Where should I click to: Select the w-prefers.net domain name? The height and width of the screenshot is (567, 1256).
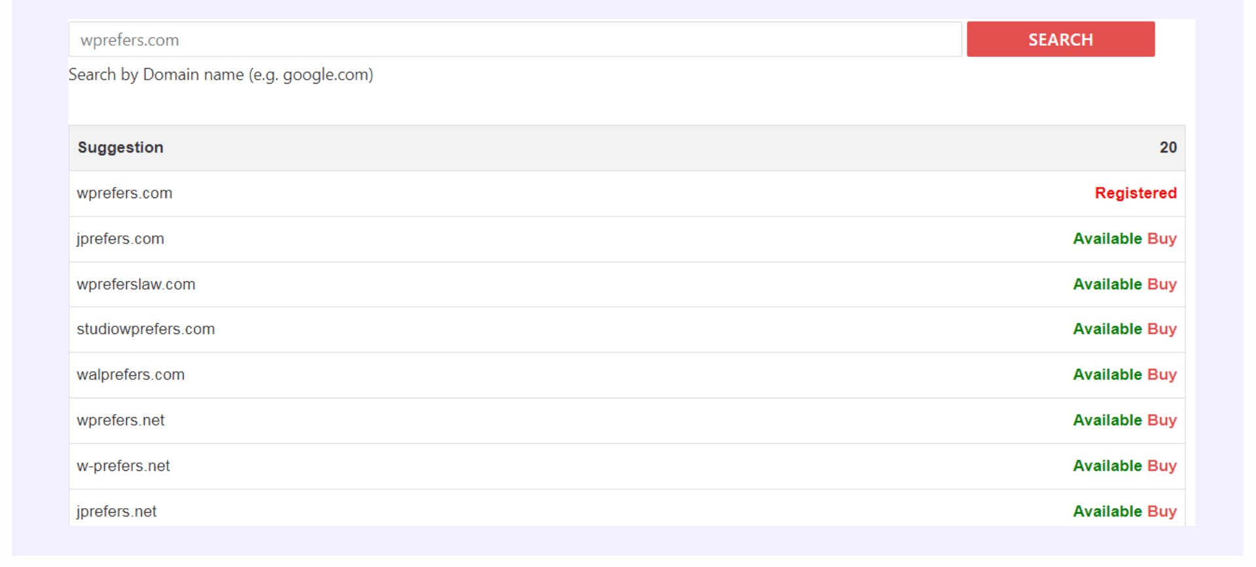(123, 465)
